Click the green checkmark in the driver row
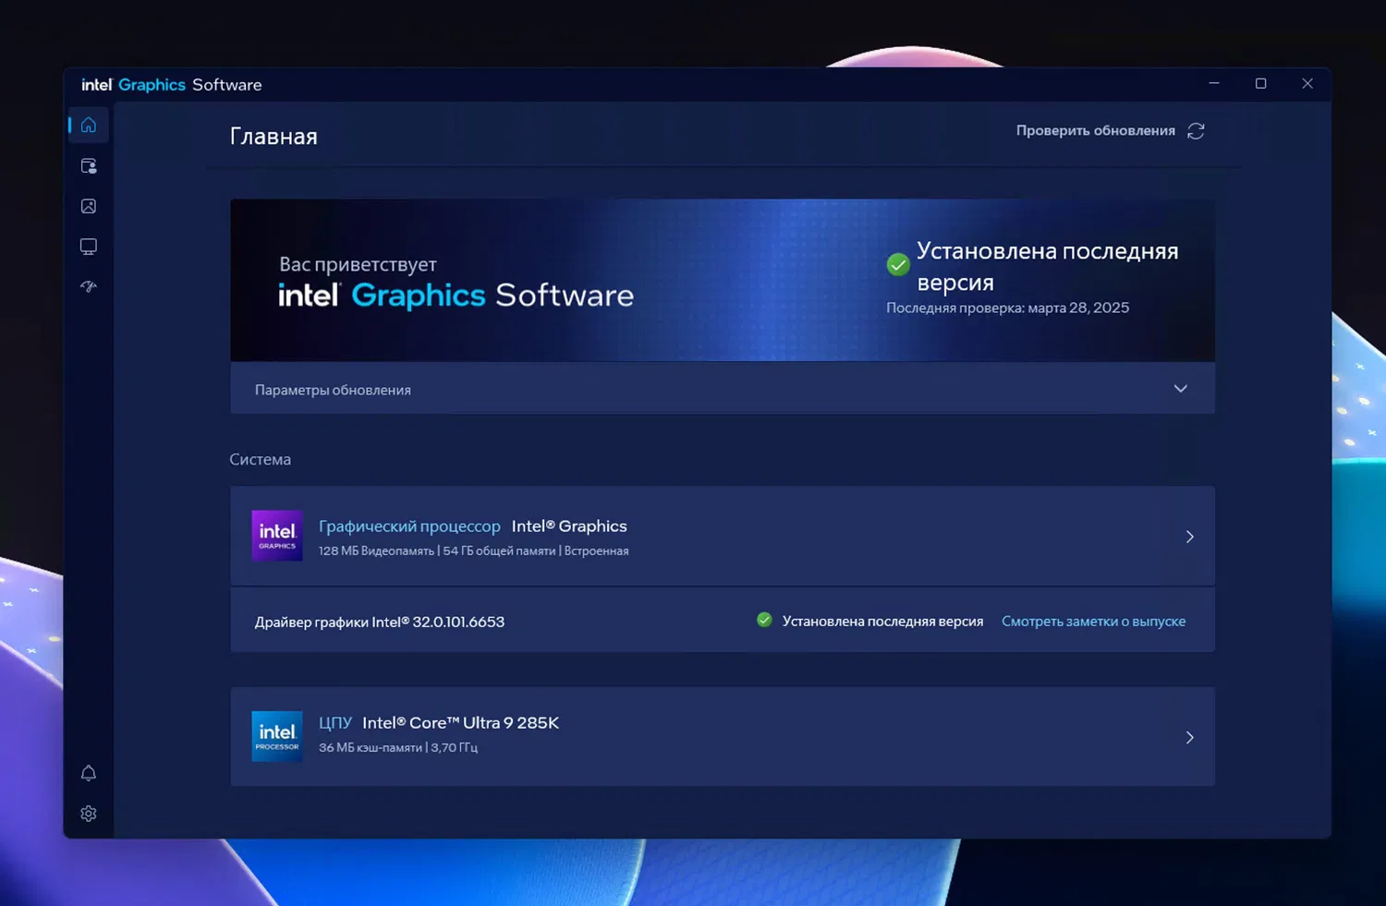 [x=764, y=620]
